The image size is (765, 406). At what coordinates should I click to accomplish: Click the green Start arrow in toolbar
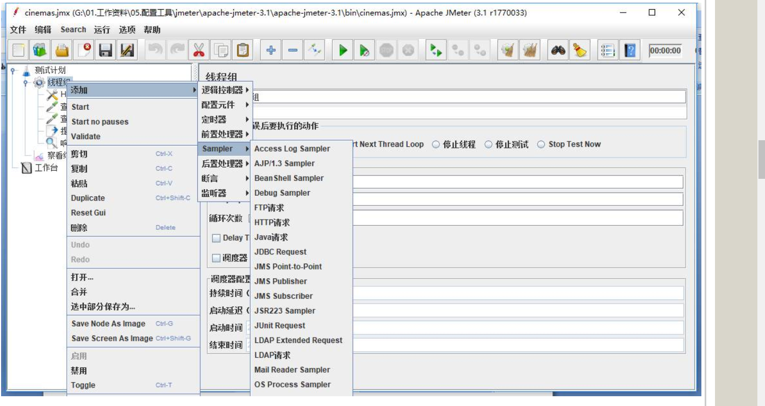[343, 51]
